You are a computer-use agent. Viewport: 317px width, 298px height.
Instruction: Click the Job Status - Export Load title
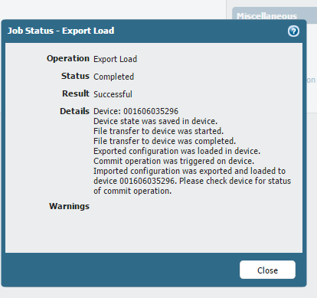[61, 31]
